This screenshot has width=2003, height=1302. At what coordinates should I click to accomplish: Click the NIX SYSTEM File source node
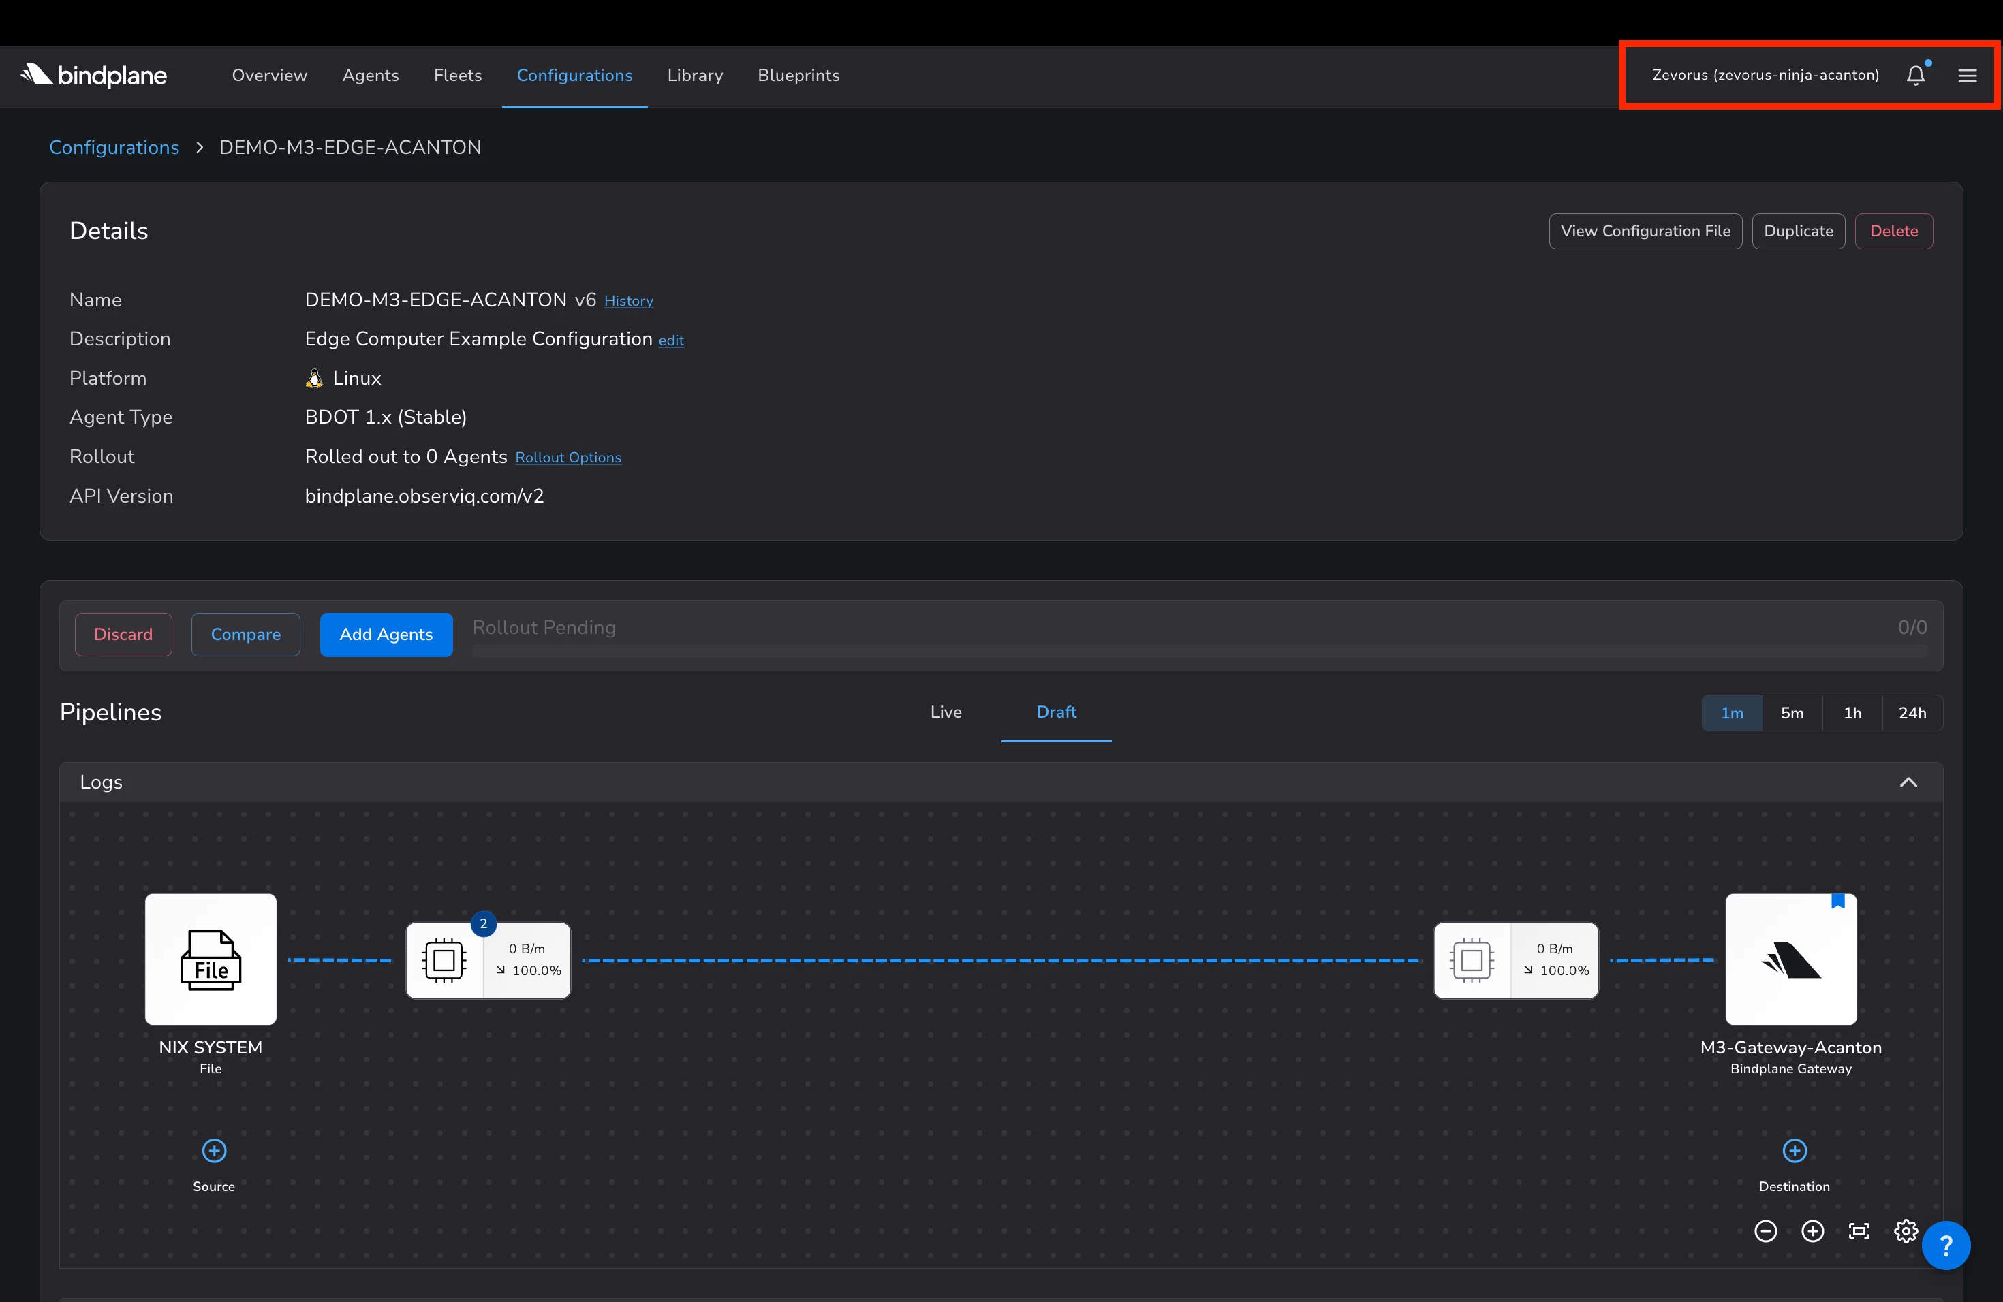tap(211, 959)
